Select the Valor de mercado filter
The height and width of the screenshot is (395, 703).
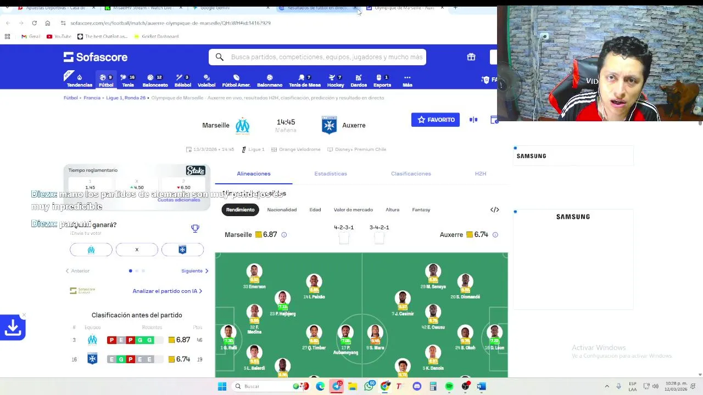click(353, 210)
